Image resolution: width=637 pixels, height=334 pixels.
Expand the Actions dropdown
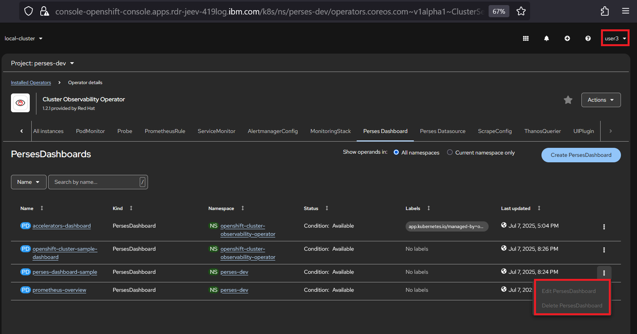tap(601, 100)
